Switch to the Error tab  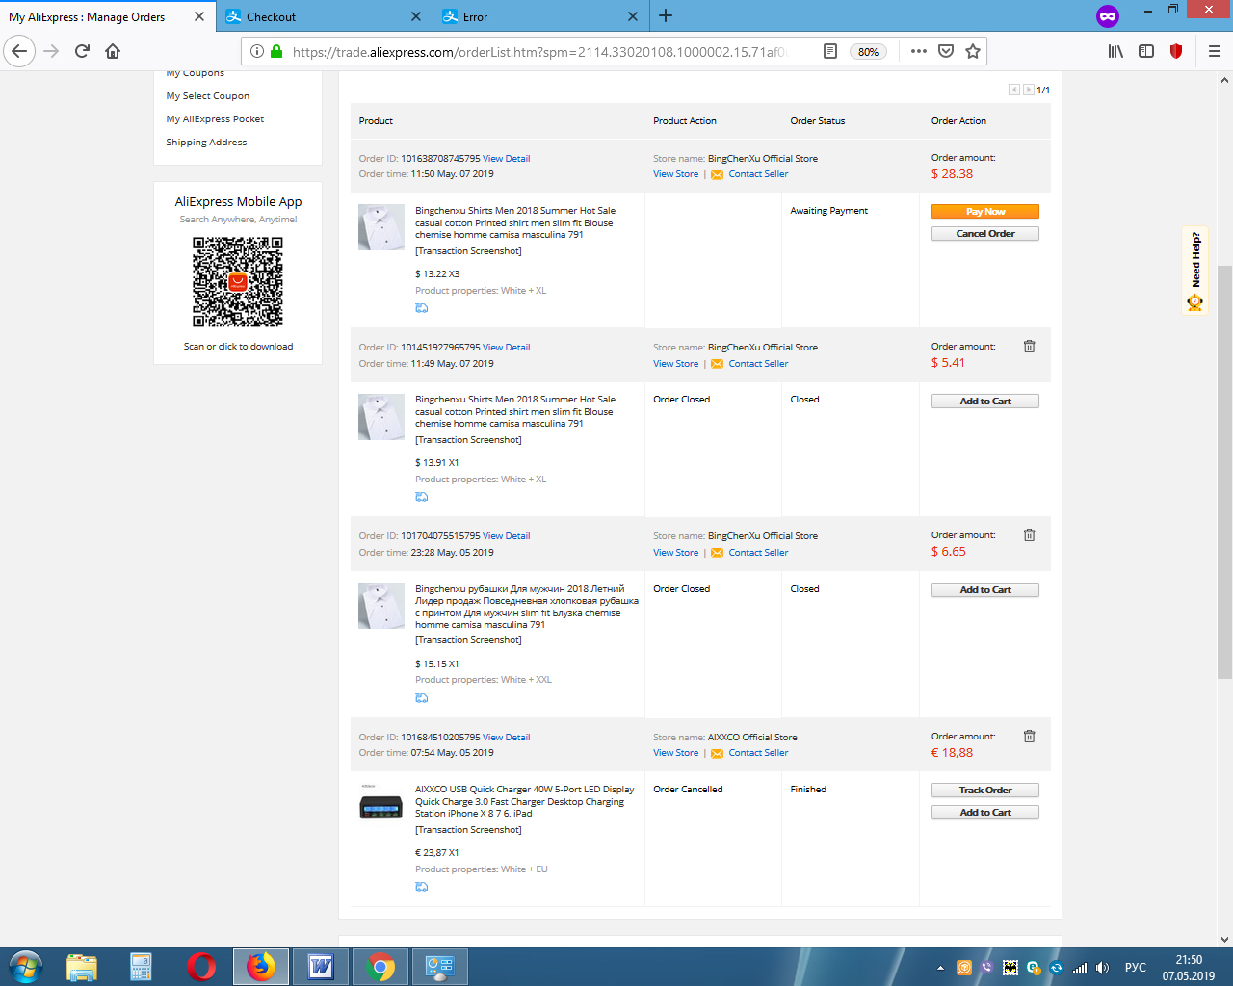pyautogui.click(x=541, y=16)
